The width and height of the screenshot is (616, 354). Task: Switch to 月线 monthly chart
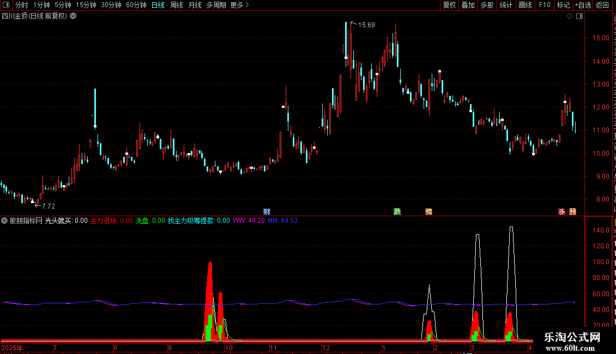point(195,5)
